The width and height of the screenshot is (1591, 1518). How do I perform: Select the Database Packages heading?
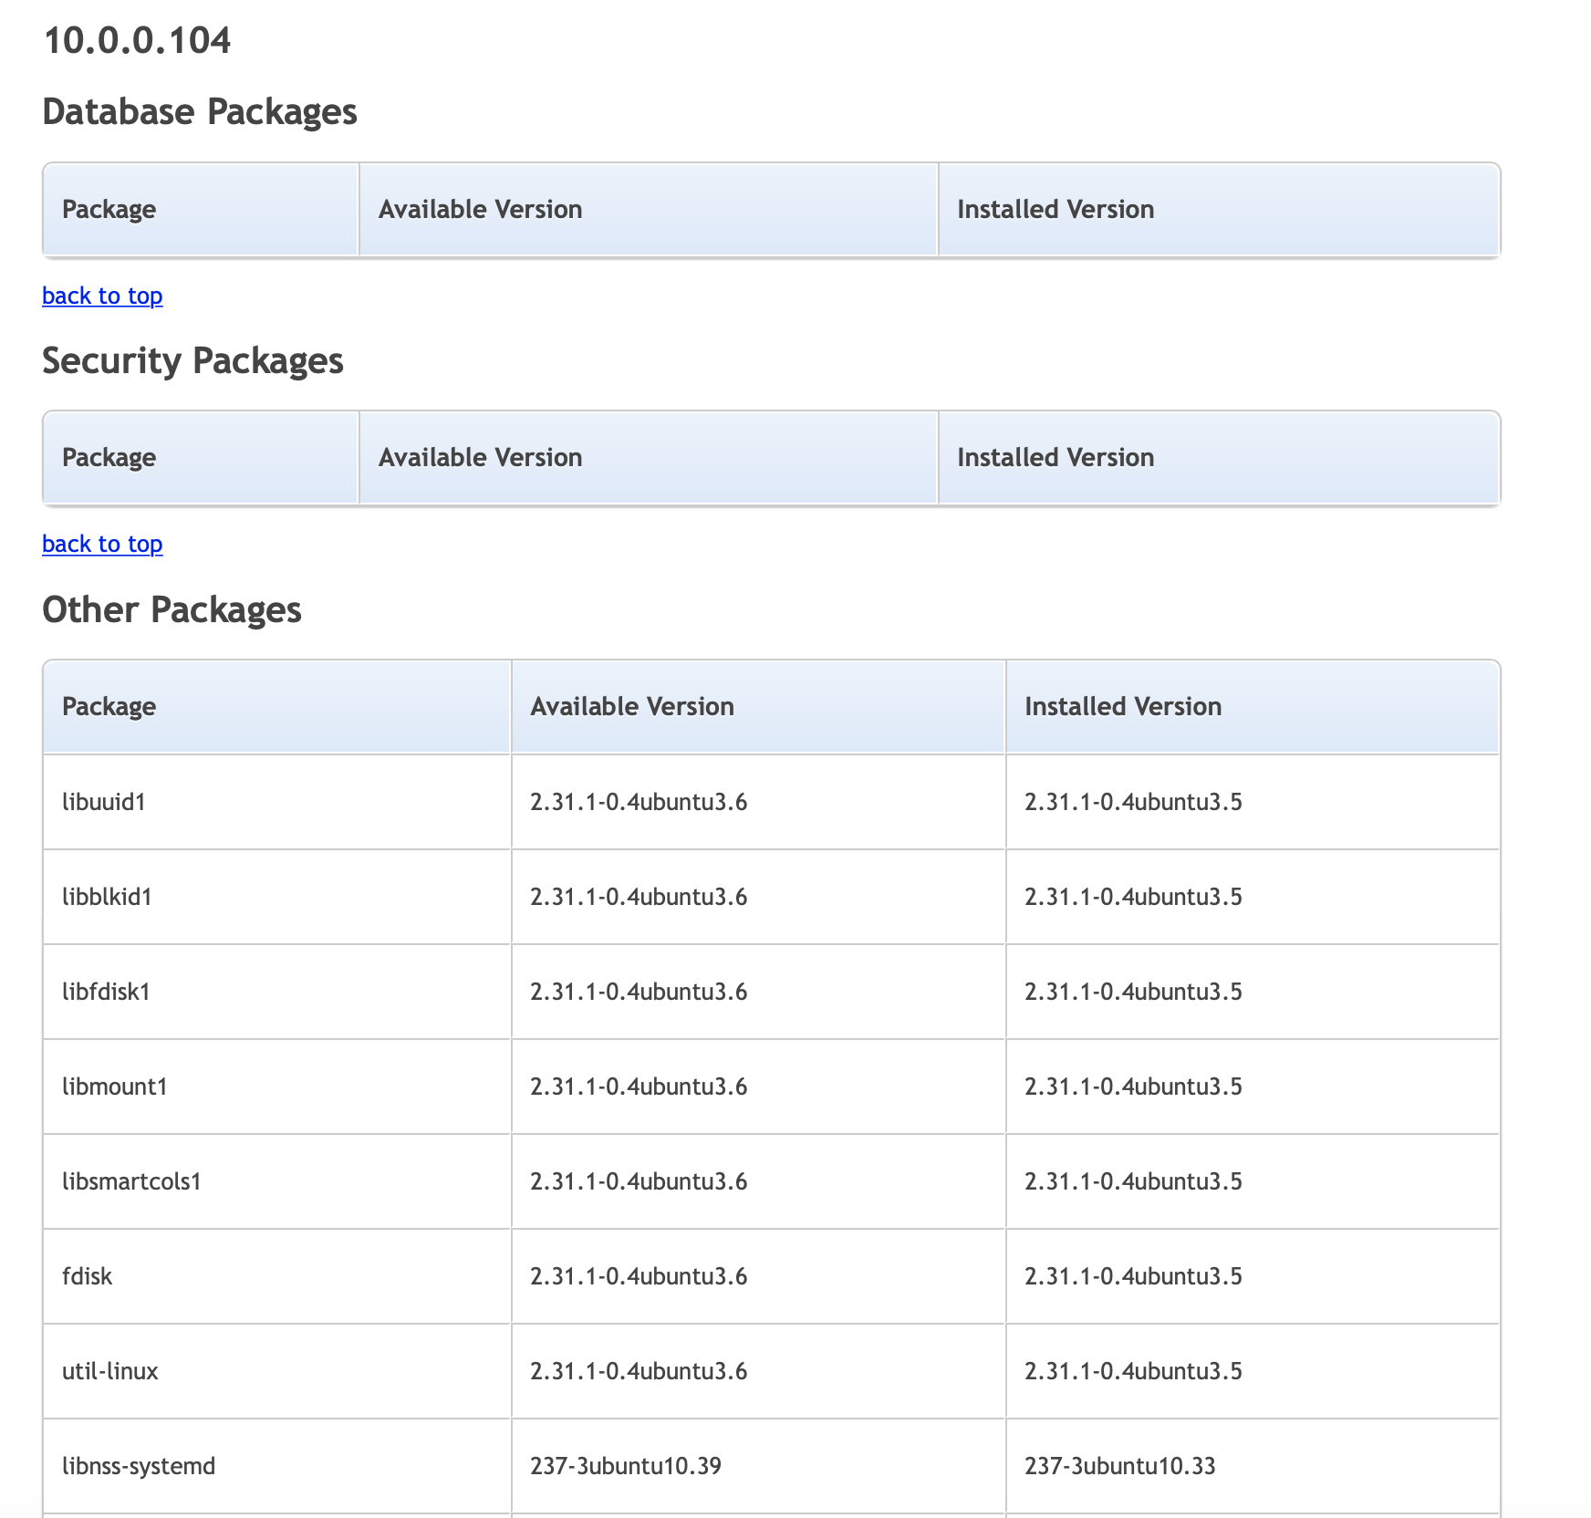coord(200,111)
